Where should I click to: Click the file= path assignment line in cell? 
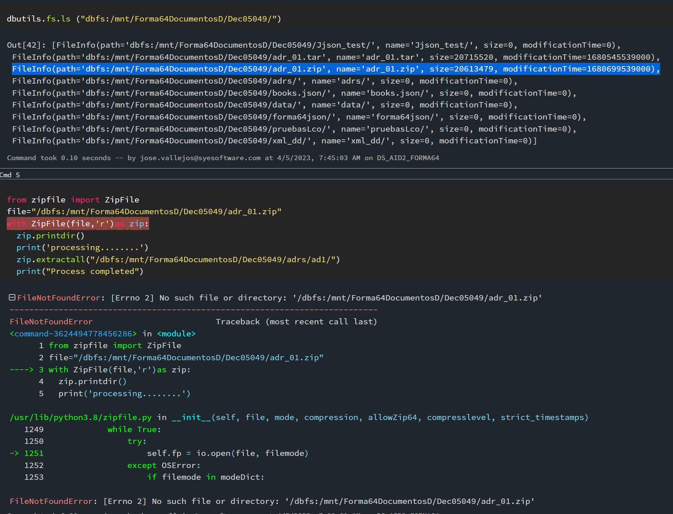click(144, 212)
